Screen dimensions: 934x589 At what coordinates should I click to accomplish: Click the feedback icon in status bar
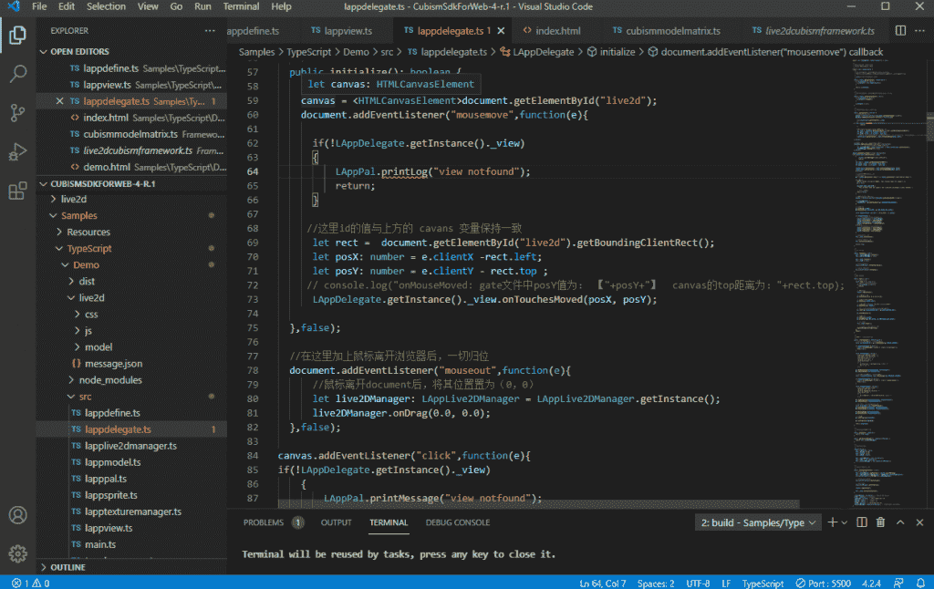coord(898,583)
